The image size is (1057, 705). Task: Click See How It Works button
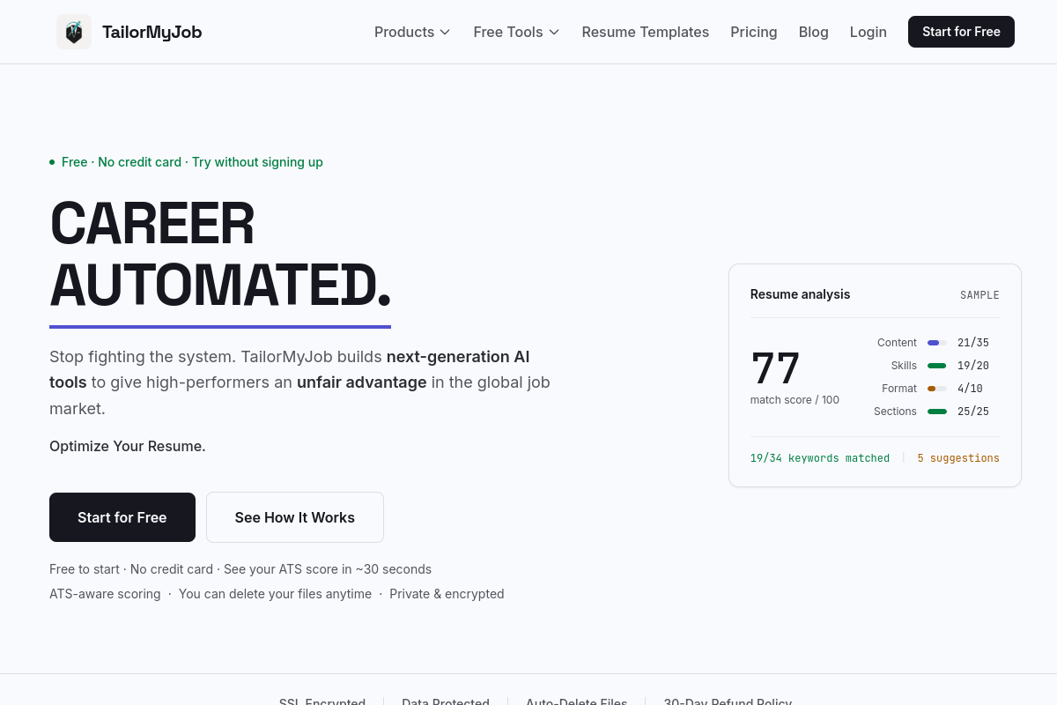pyautogui.click(x=295, y=517)
